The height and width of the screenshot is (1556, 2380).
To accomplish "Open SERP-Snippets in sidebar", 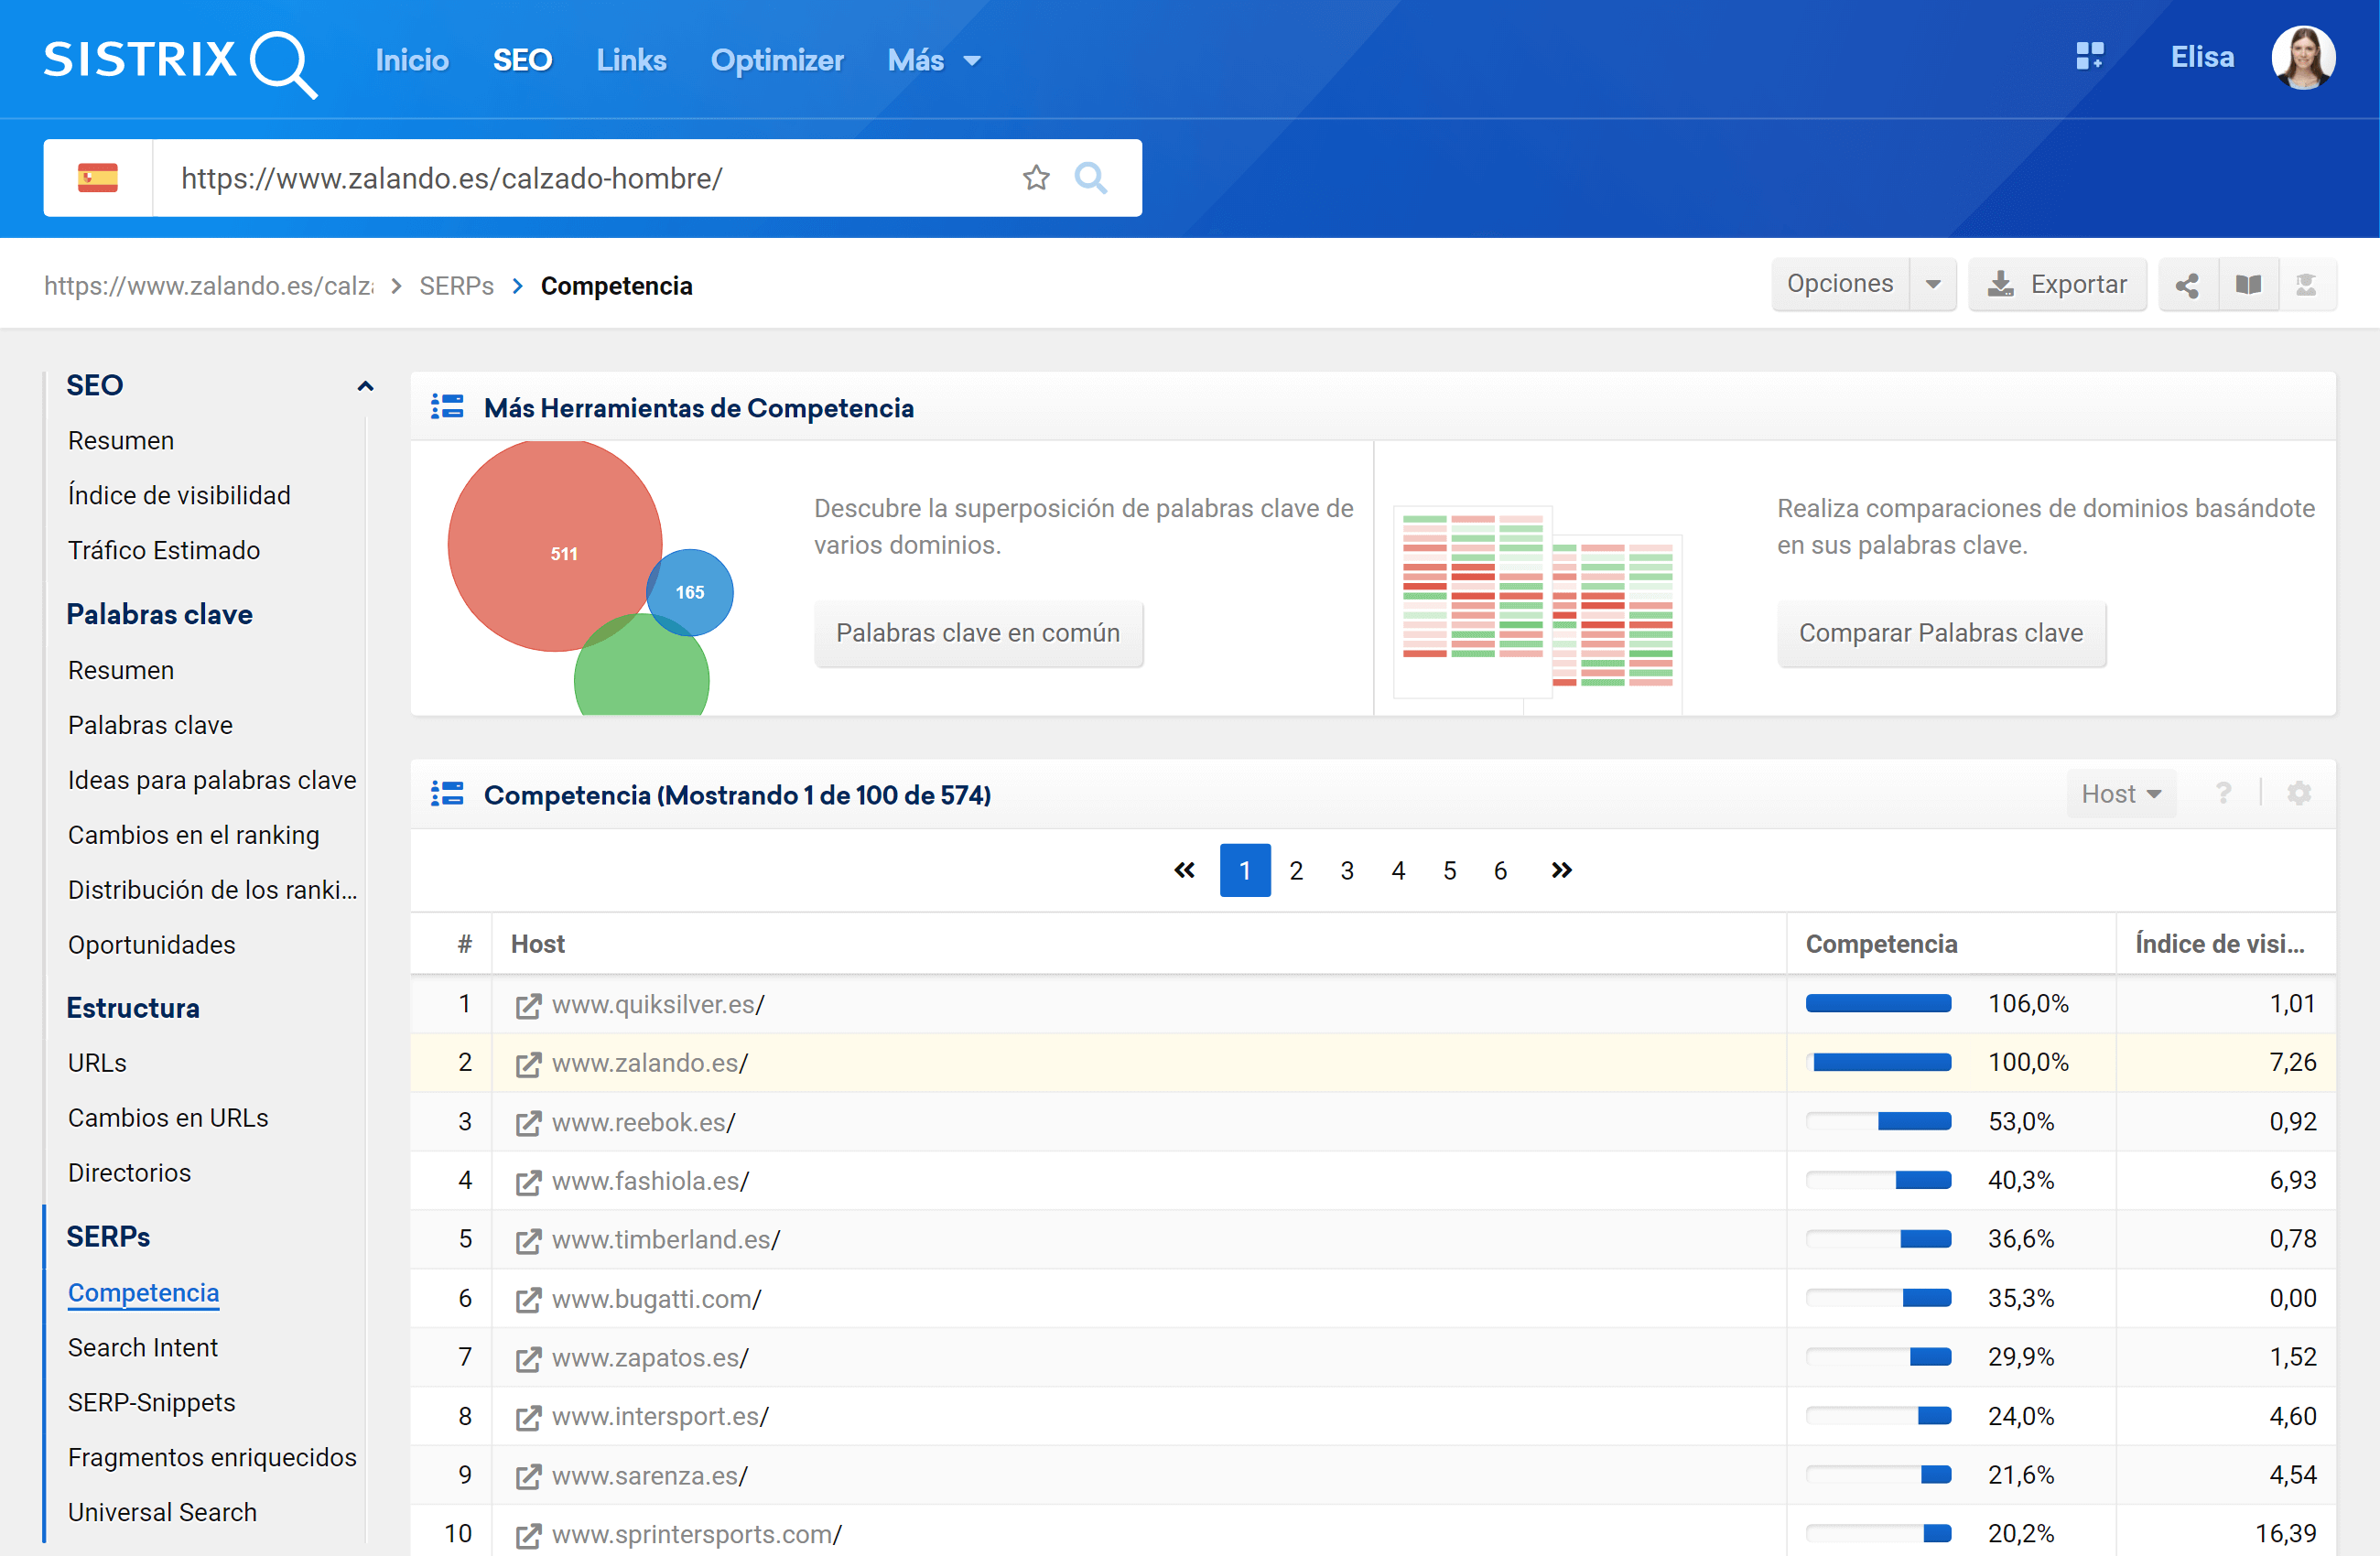I will pos(152,1402).
